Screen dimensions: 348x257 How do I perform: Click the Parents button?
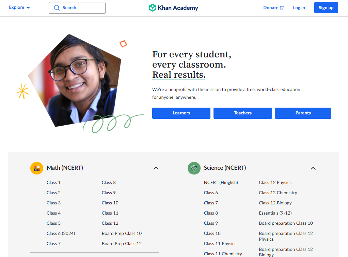click(x=303, y=113)
